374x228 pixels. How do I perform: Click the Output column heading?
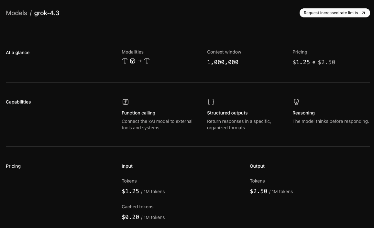tap(257, 166)
